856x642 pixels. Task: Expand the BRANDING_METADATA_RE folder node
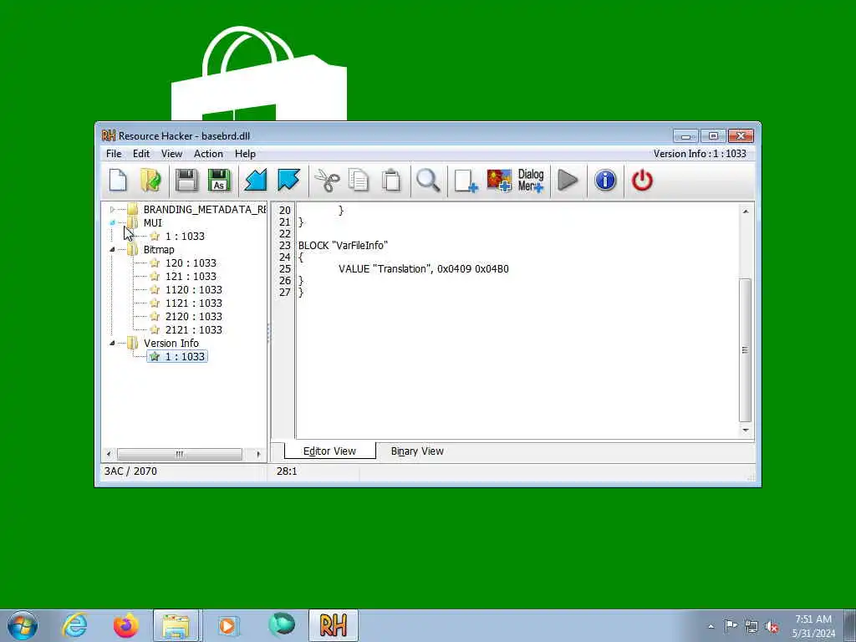(113, 210)
